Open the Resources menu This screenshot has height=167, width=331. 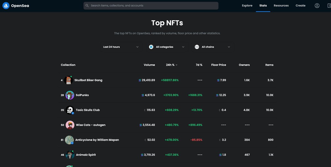(281, 6)
